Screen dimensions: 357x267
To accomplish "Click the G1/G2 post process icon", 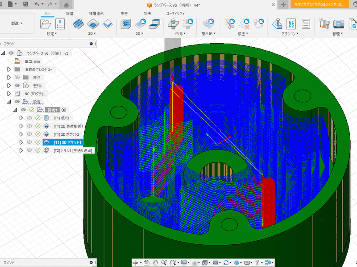I will tap(291, 23).
